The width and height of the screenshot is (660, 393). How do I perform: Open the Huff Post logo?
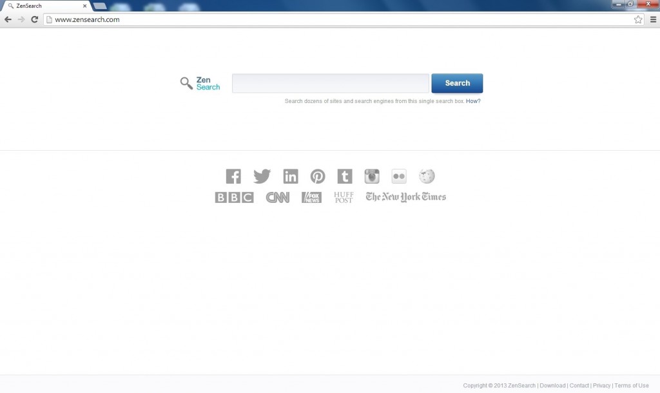pos(344,197)
